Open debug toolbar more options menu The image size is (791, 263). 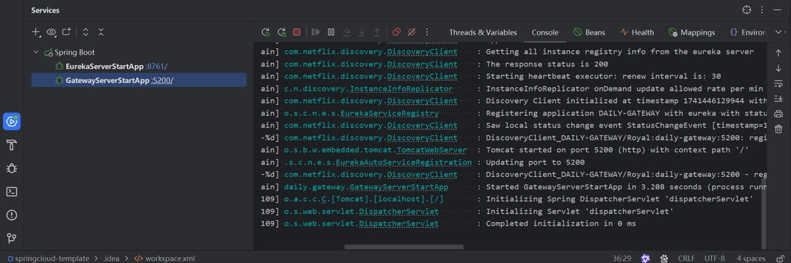tap(426, 32)
